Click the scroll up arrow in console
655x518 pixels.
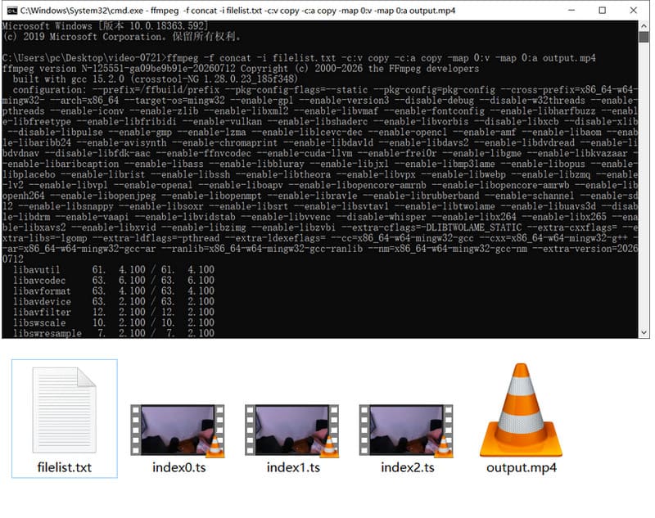click(x=644, y=26)
